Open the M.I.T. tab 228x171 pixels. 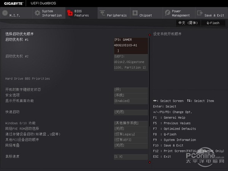tap(16, 13)
